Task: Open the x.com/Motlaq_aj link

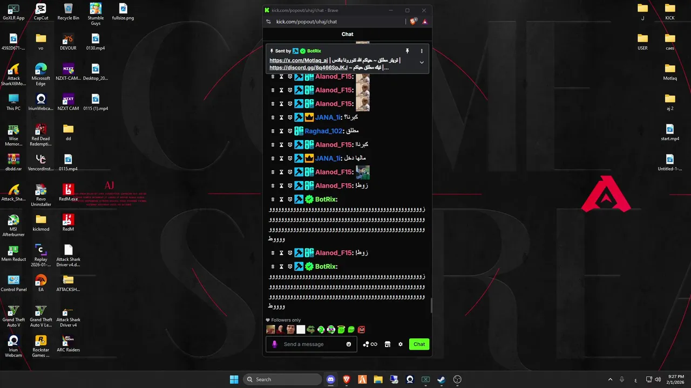Action: (x=299, y=60)
